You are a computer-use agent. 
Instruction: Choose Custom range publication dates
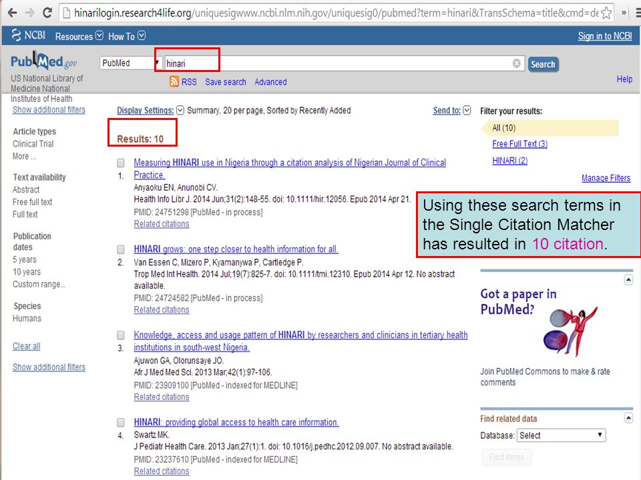pyautogui.click(x=39, y=284)
